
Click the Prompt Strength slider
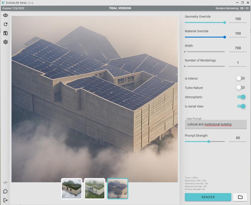pos(205,142)
